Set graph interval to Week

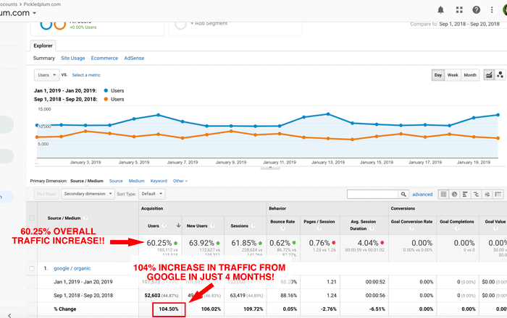coord(453,75)
